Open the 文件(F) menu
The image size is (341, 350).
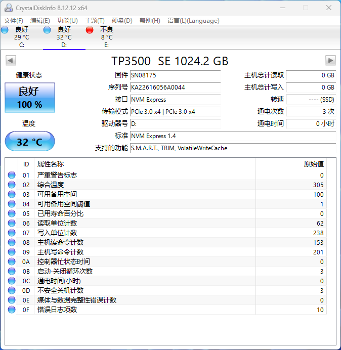13,21
